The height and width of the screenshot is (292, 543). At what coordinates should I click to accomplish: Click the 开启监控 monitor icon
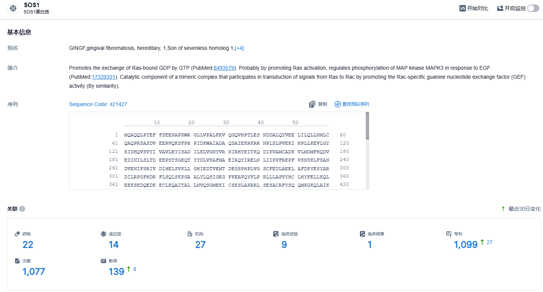point(500,8)
